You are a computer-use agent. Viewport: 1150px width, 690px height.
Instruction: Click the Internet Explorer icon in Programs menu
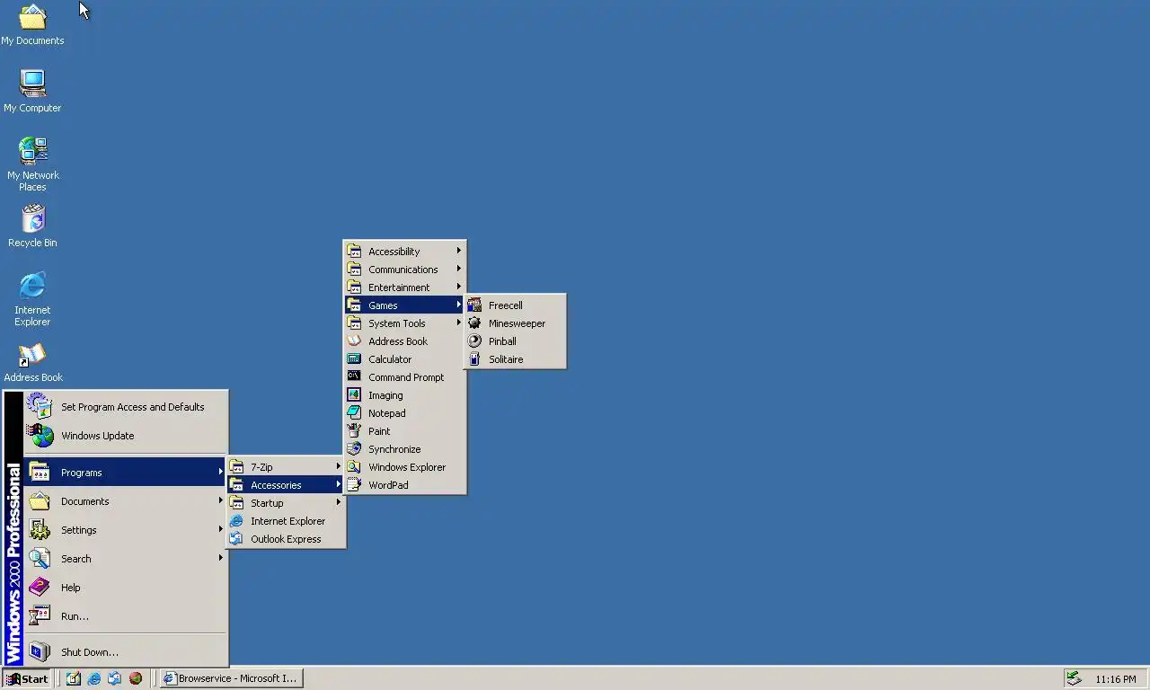[236, 521]
